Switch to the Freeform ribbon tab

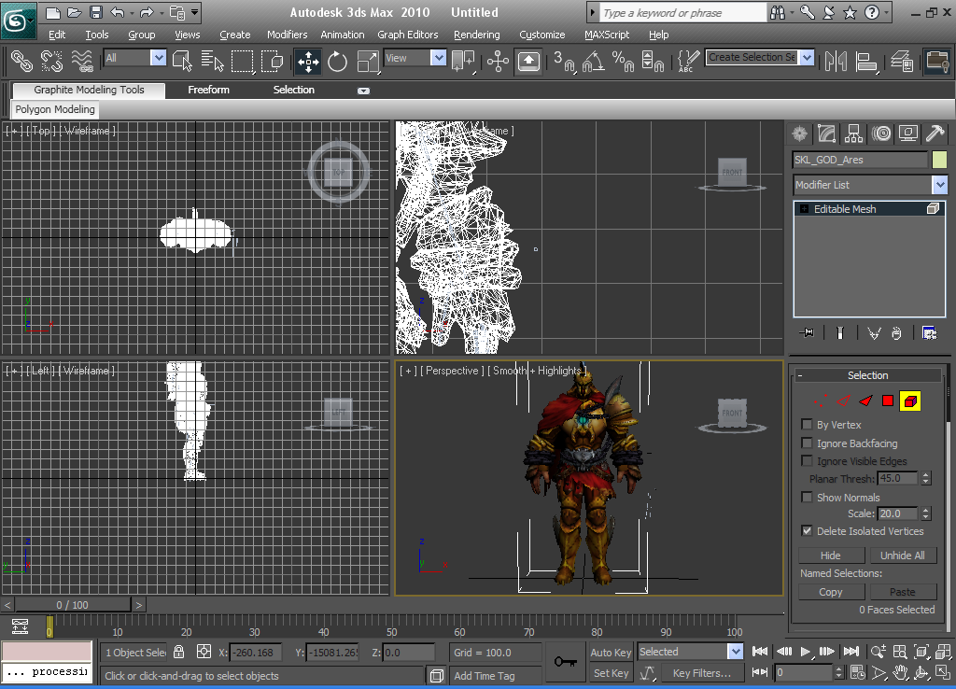pos(208,90)
